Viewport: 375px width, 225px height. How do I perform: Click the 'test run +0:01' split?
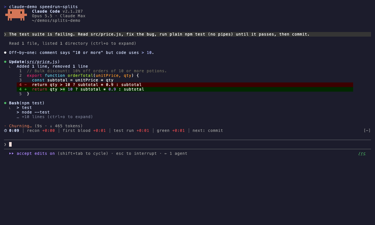[x=131, y=130]
